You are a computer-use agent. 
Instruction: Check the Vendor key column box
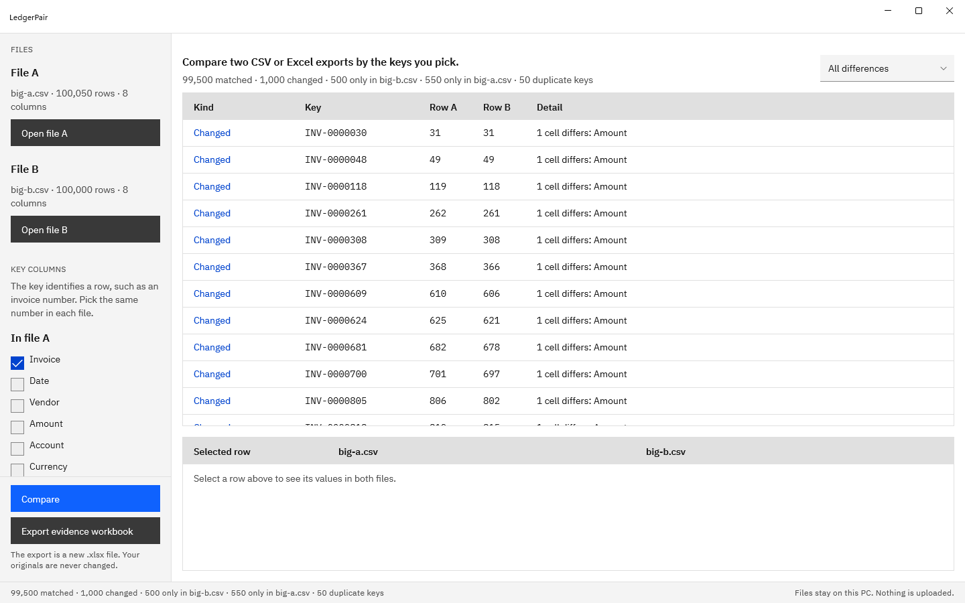pos(17,406)
